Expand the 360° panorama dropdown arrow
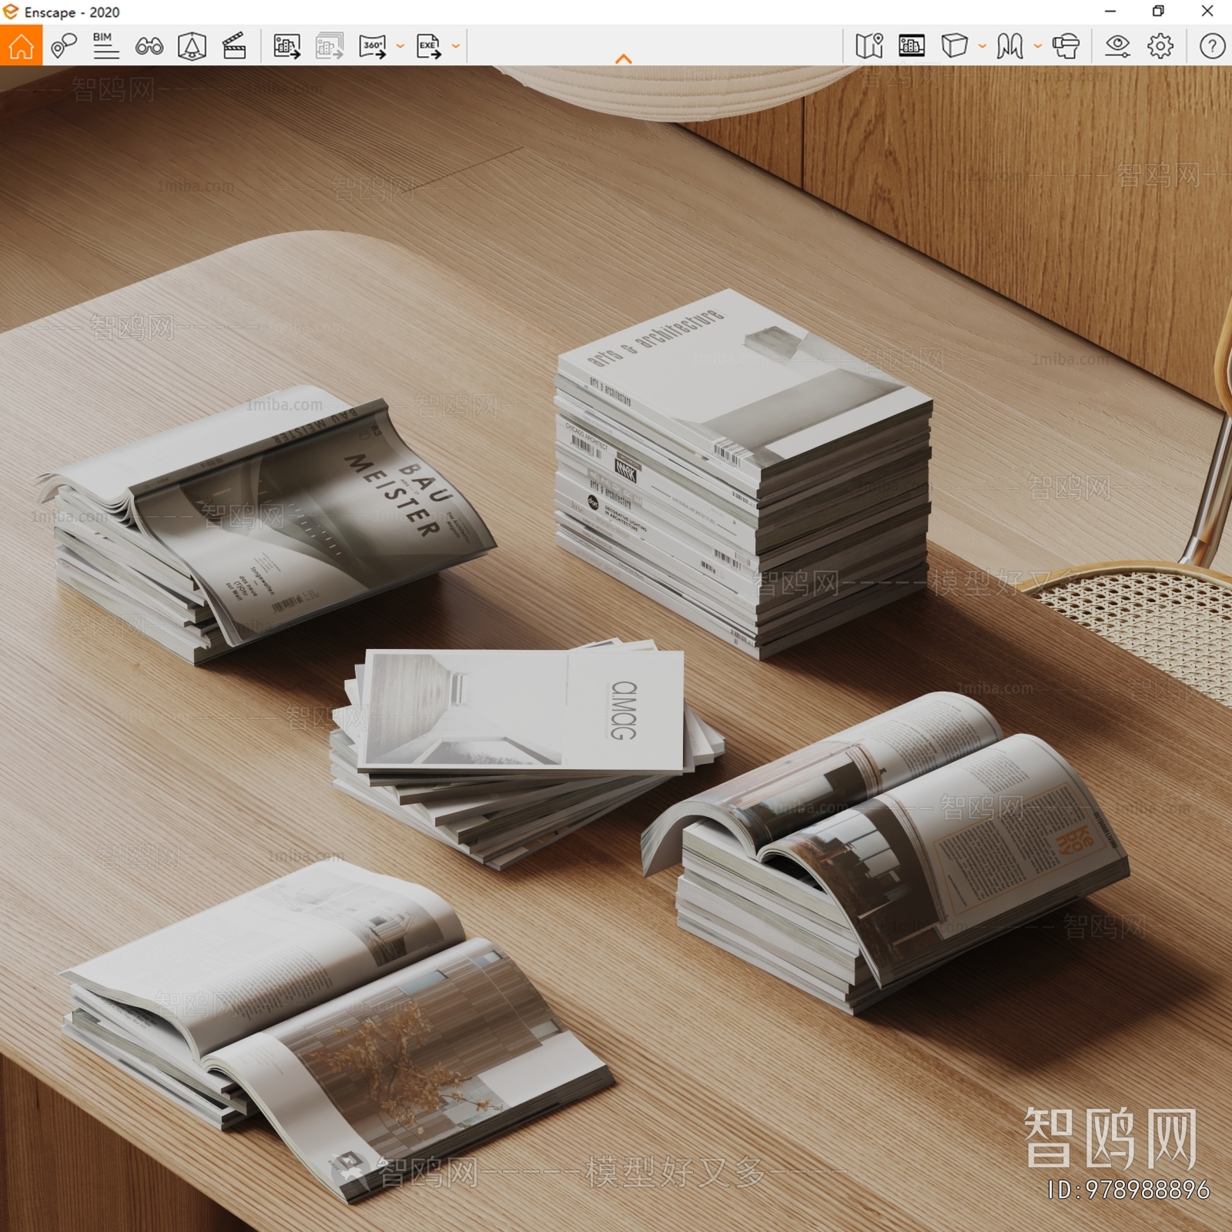Screen dimensions: 1232x1232 (400, 46)
